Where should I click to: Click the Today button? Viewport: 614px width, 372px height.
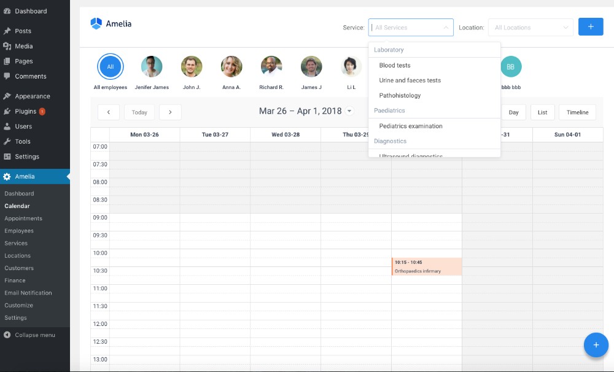pyautogui.click(x=139, y=112)
